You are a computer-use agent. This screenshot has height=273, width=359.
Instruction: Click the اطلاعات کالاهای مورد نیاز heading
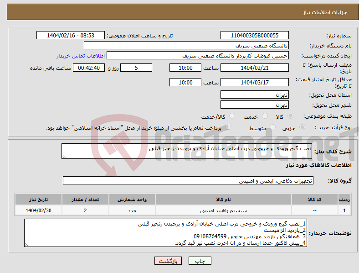318,165
